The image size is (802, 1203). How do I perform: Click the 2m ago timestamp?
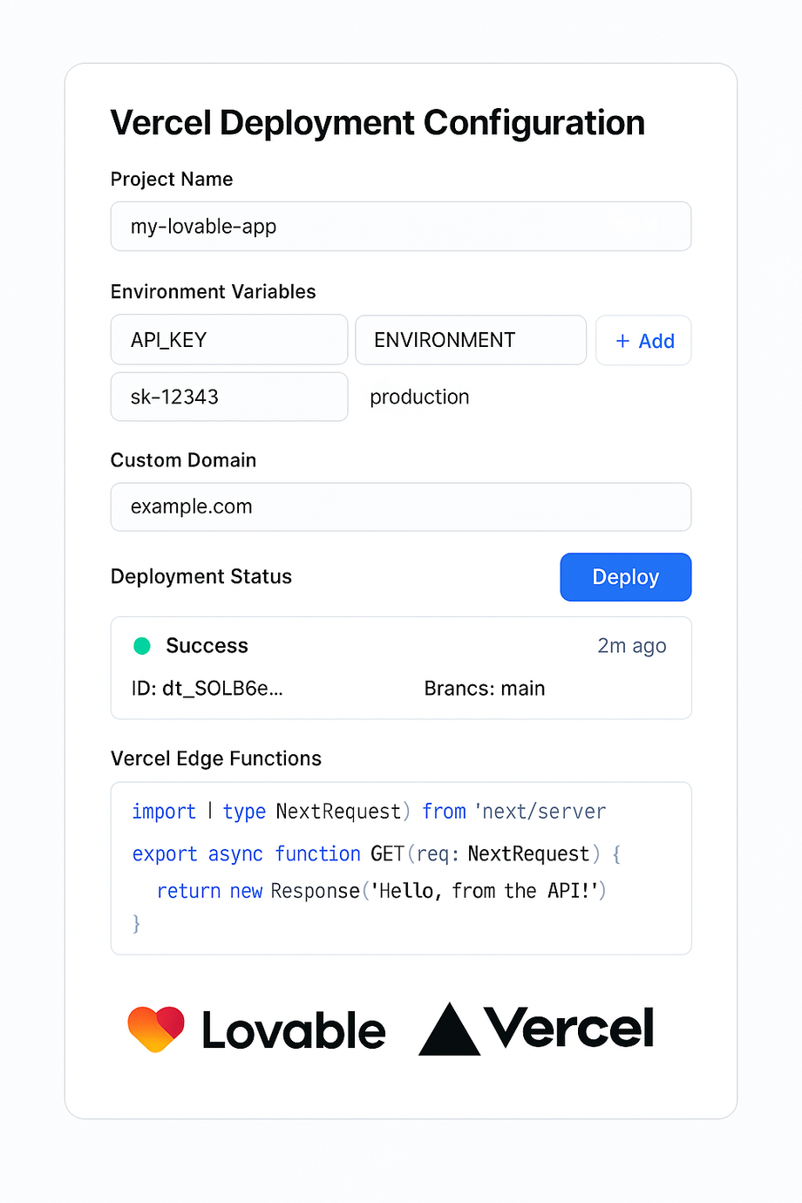631,646
